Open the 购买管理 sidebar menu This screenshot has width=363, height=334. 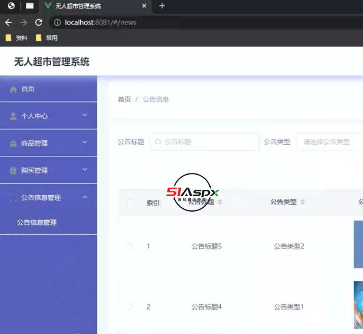[x=34, y=170]
